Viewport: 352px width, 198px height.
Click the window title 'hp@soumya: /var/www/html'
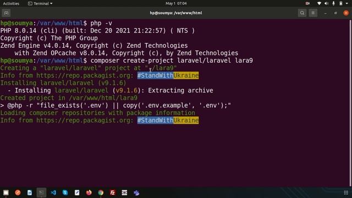pos(176,13)
